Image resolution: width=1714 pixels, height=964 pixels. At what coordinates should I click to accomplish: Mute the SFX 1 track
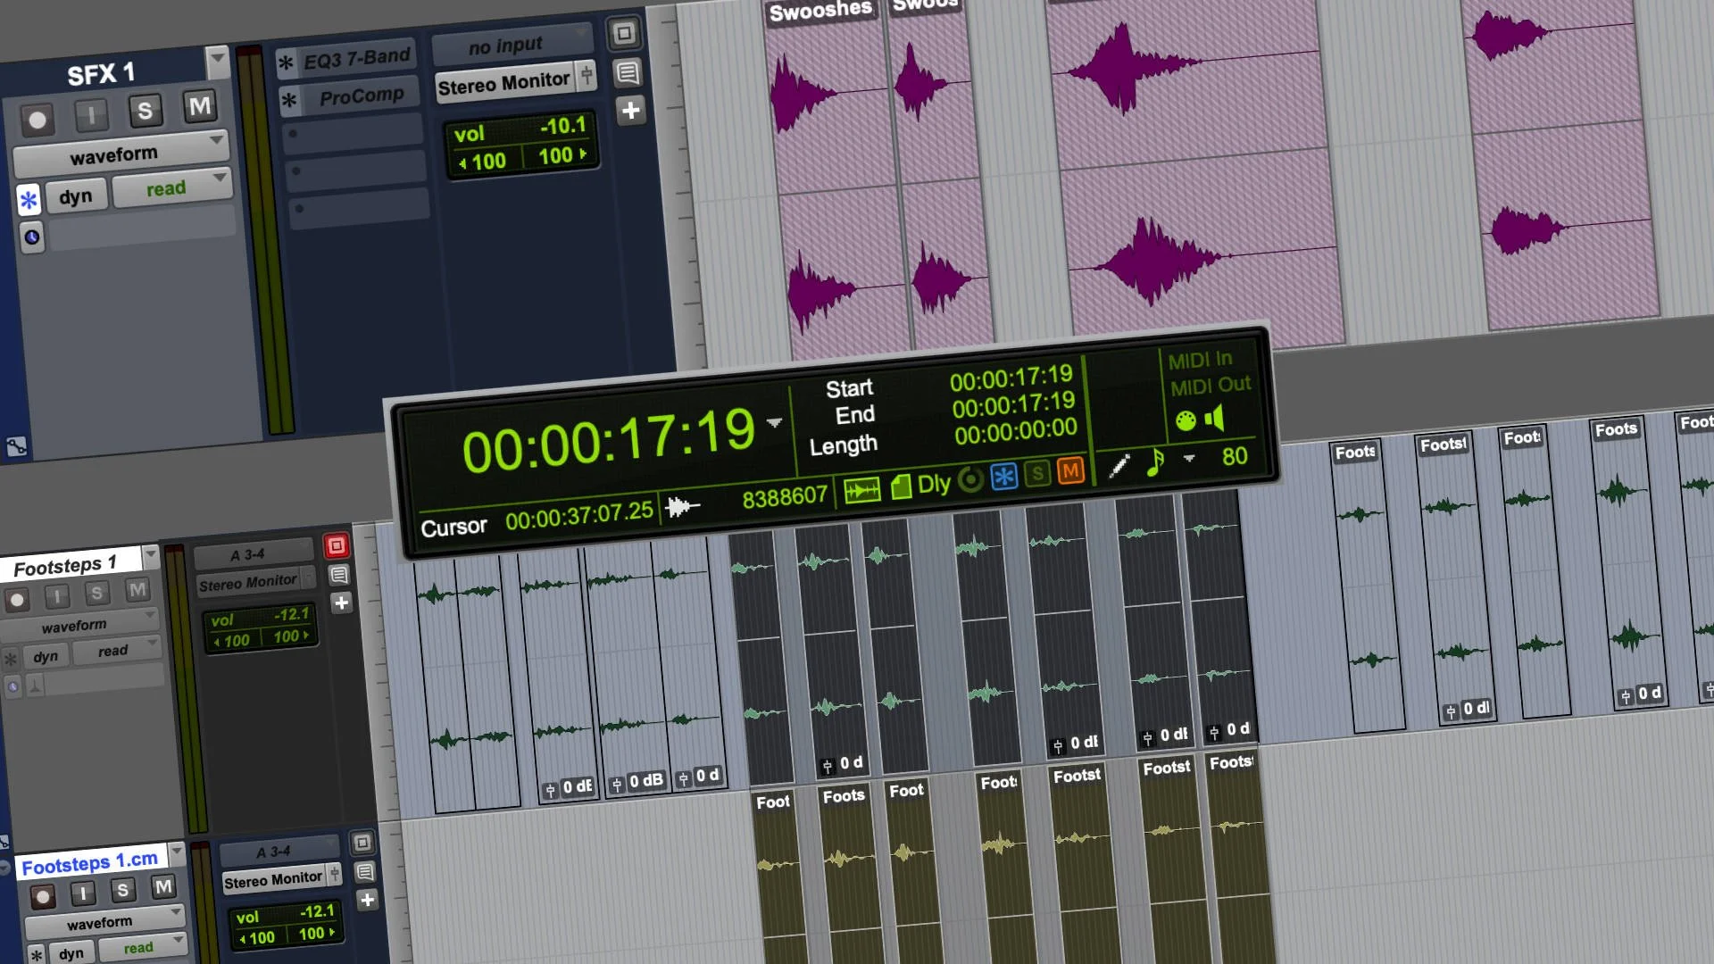200,107
